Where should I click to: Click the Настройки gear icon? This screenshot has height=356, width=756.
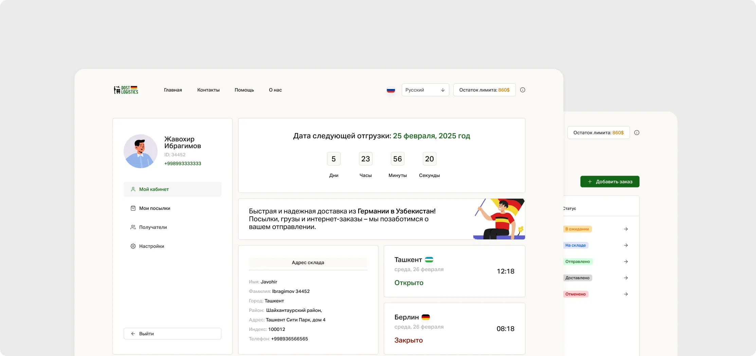(133, 246)
